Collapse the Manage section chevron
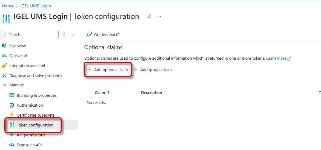Screen dimensions: 321x150 4,85
